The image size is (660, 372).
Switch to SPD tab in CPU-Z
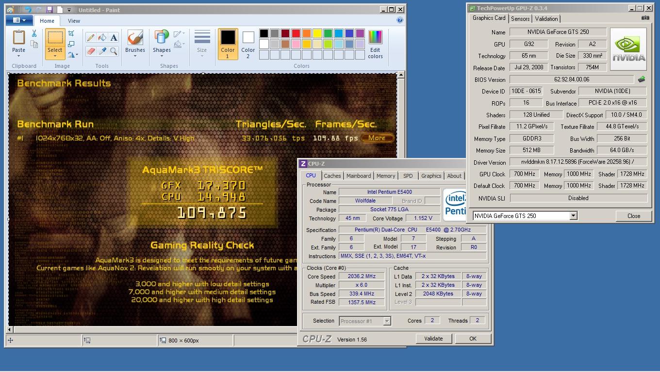408,176
